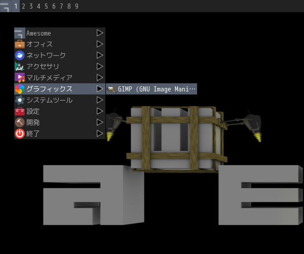Switch to workspace tag 1
Viewport: 304px width, 254px height.
click(x=16, y=6)
